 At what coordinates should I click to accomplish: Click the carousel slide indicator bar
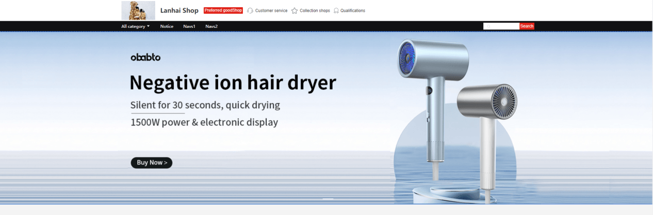tap(328, 199)
